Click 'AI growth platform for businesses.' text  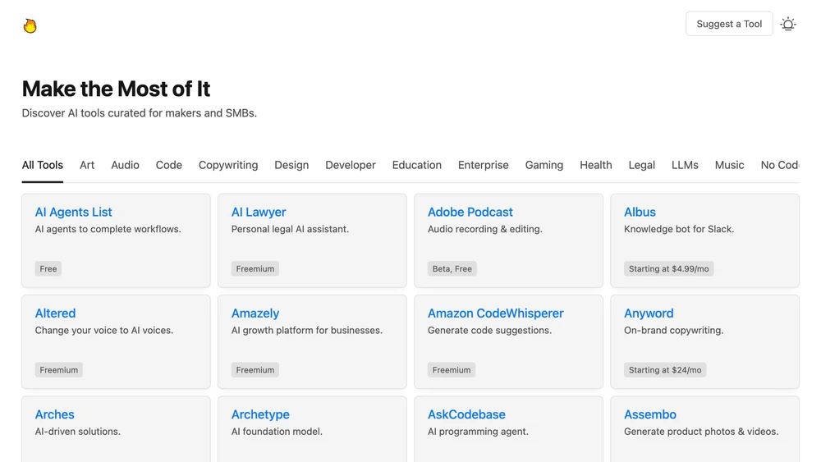pyautogui.click(x=307, y=330)
